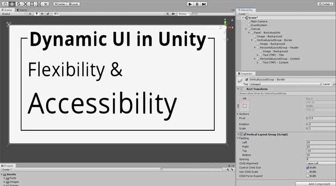Expand the Text (TMP) - Title object

(x=258, y=55)
